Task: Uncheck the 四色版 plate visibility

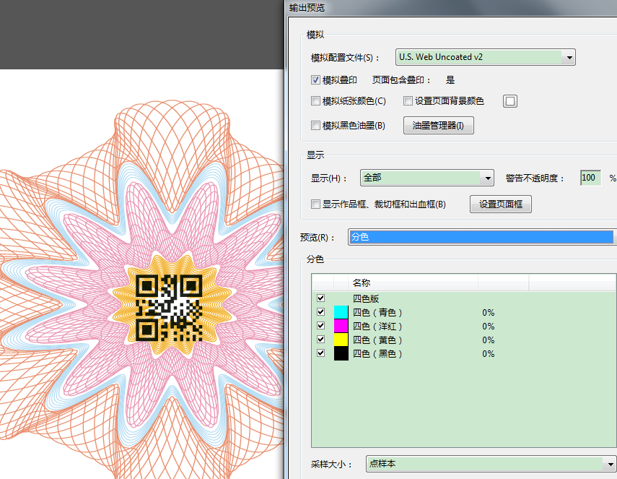Action: tap(321, 298)
